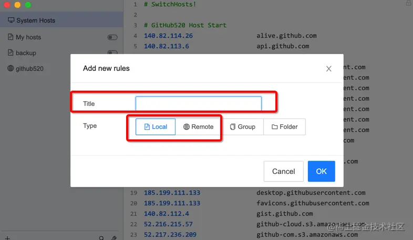Select the Folder rule type
The image size is (413, 240).
pos(284,127)
